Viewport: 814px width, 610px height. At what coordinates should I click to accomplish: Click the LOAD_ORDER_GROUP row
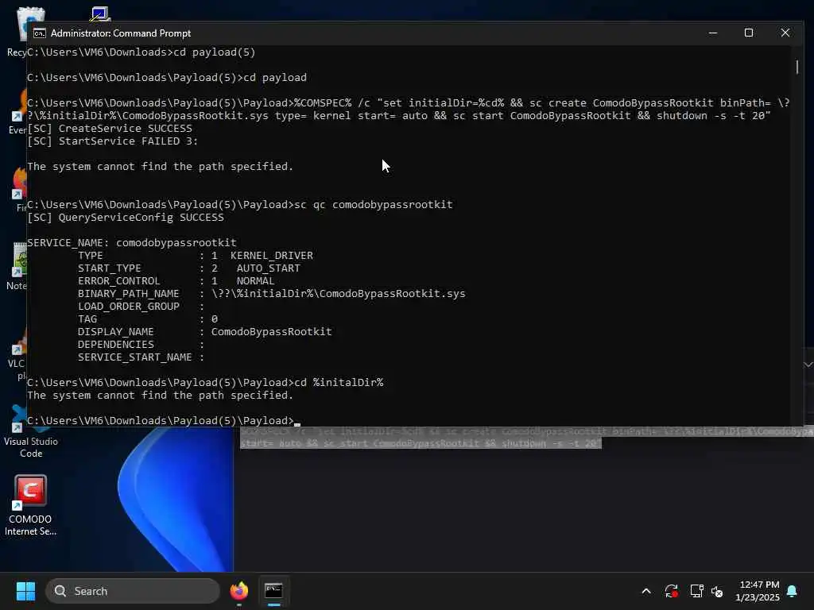pyautogui.click(x=141, y=306)
